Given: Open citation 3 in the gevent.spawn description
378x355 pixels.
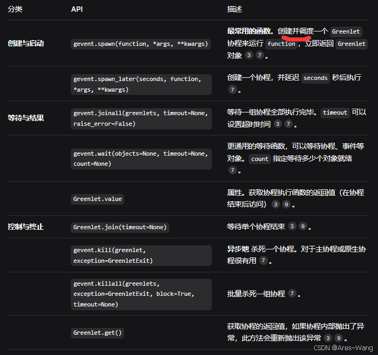Looking at the screenshot, I should click(x=249, y=55).
